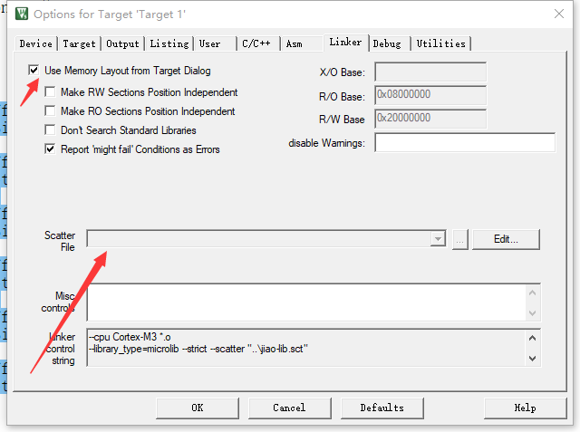Screen dimensions: 580x432
Task: Check Don't Search Standard Libraries
Action: [x=50, y=130]
